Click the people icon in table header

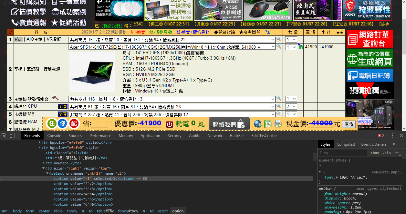267,32
